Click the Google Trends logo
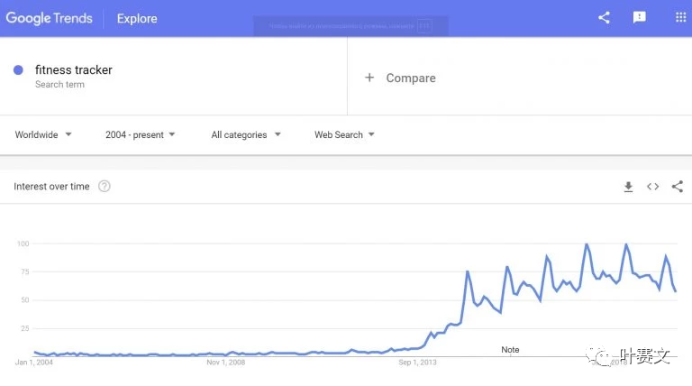This screenshot has width=692, height=386. 49,18
